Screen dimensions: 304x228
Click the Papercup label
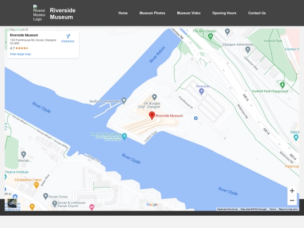coord(292,166)
